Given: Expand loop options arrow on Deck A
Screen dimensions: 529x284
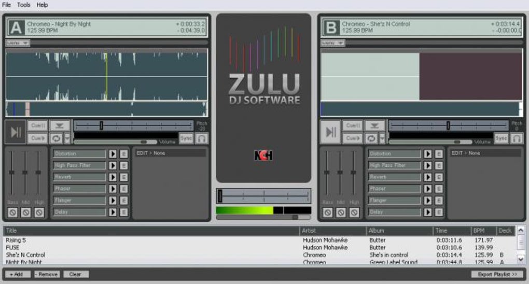Looking at the screenshot, I should coord(67,138).
